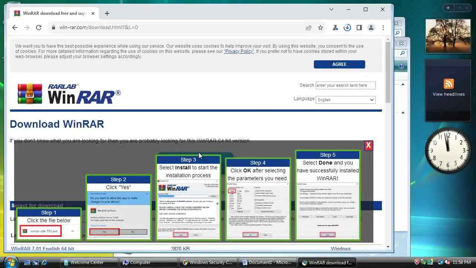Viewport: 476px width, 268px height.
Task: Switch to Document1 Microsoft Word taskbar button
Action: click(x=267, y=262)
